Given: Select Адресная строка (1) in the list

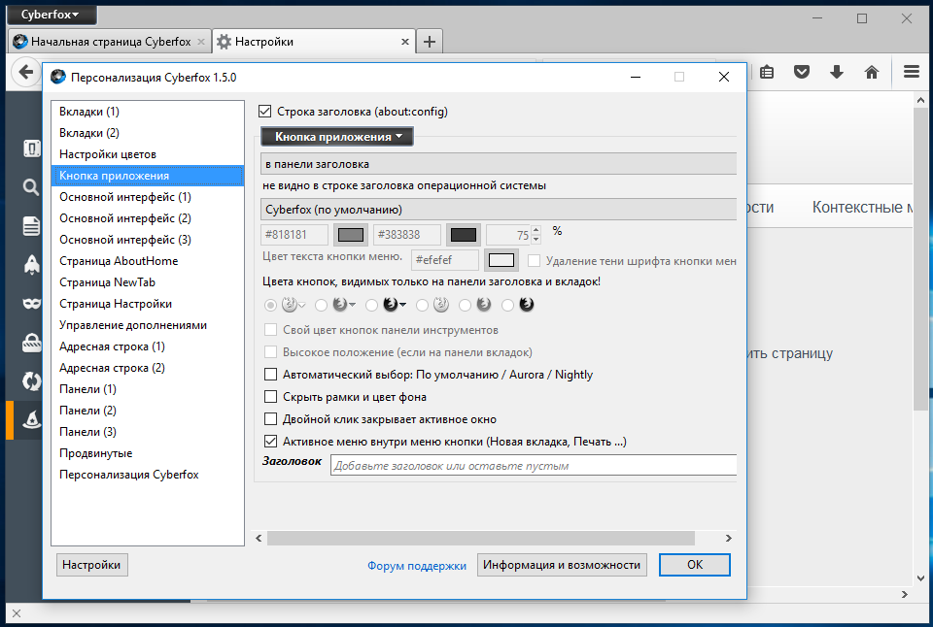Looking at the screenshot, I should point(148,346).
